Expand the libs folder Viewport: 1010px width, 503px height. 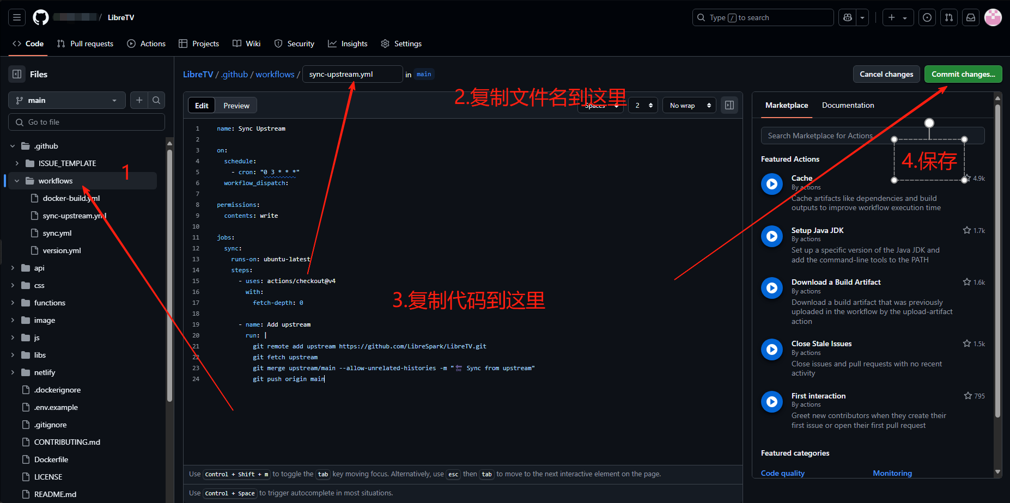click(13, 355)
